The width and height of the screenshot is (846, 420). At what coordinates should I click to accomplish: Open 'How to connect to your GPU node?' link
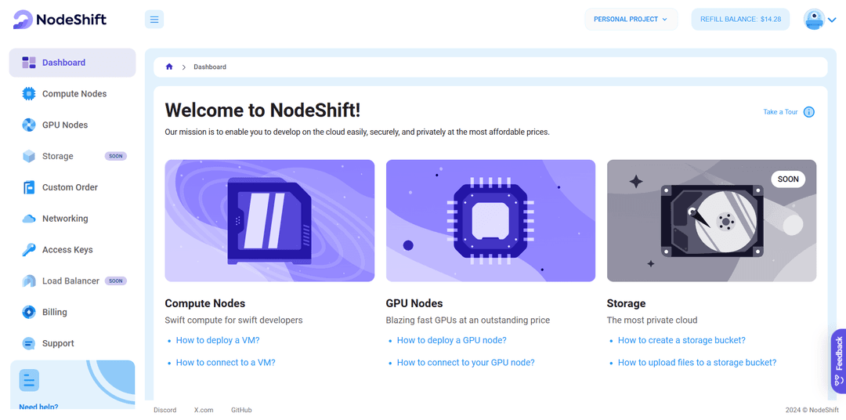point(465,362)
